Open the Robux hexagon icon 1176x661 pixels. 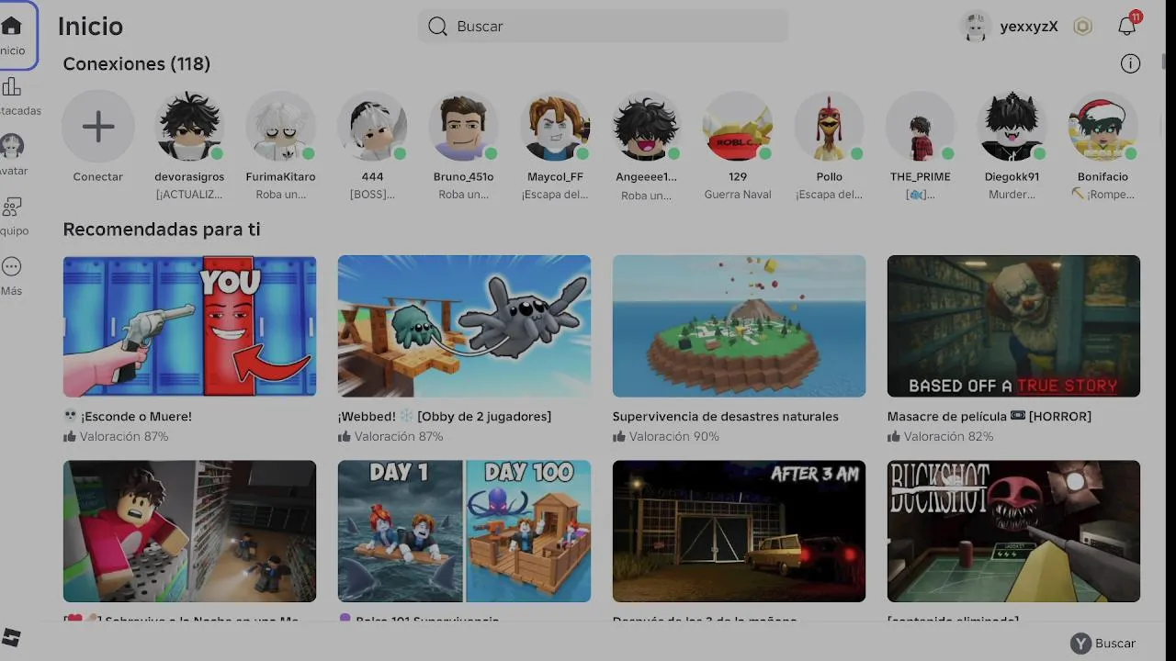click(x=1083, y=27)
